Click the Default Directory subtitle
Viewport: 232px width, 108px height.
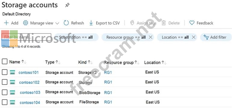pos(16,14)
